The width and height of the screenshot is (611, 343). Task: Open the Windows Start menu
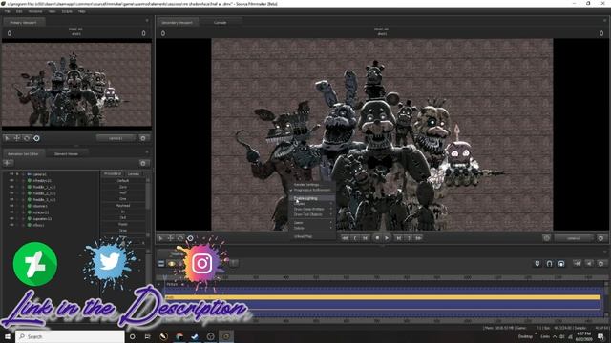point(8,336)
